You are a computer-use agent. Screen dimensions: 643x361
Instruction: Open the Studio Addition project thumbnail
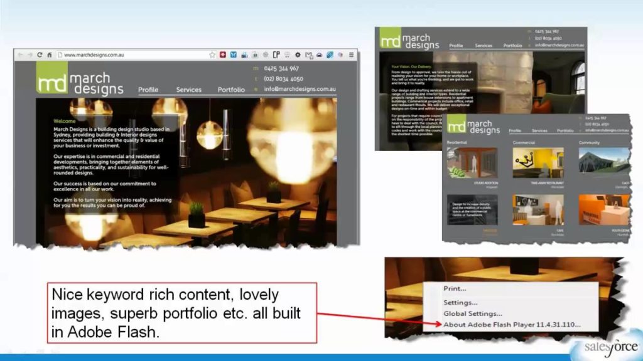[472, 163]
